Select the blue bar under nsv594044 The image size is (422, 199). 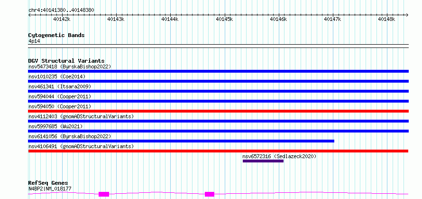point(218,101)
